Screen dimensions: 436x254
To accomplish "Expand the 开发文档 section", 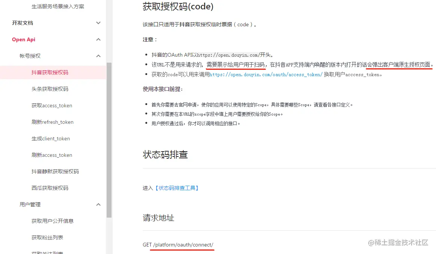I will pyautogui.click(x=98, y=23).
